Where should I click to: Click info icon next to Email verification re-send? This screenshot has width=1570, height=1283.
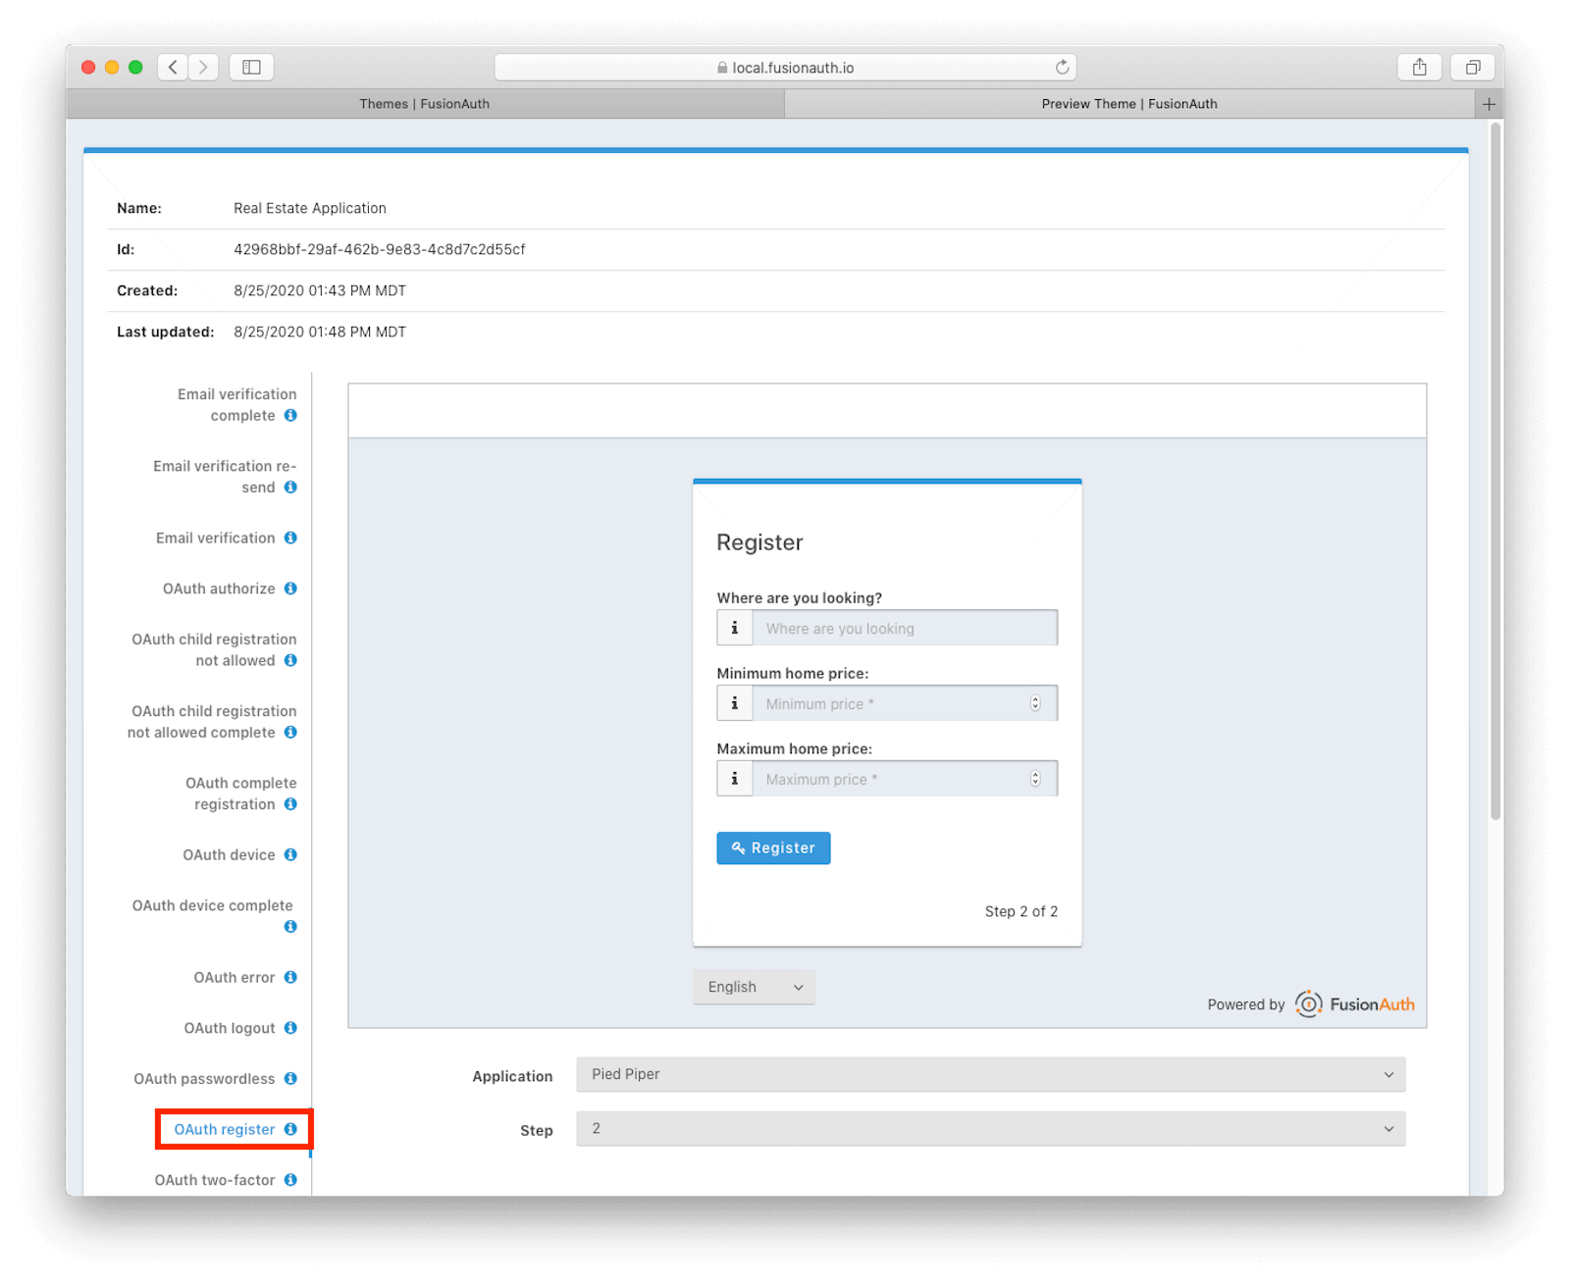pyautogui.click(x=290, y=487)
